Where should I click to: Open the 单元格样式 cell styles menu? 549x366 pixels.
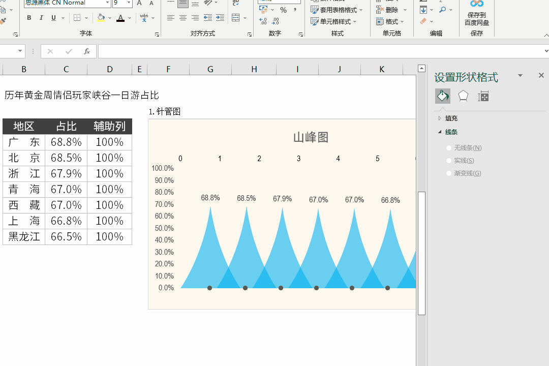[x=334, y=22]
